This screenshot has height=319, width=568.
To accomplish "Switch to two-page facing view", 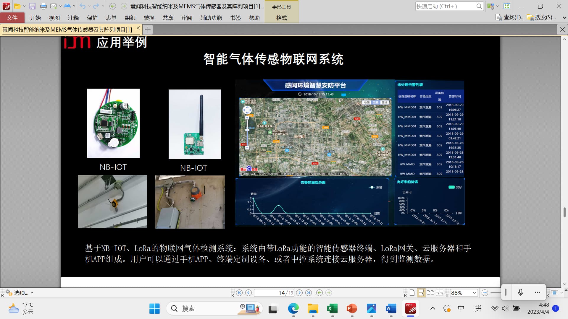I will point(430,293).
